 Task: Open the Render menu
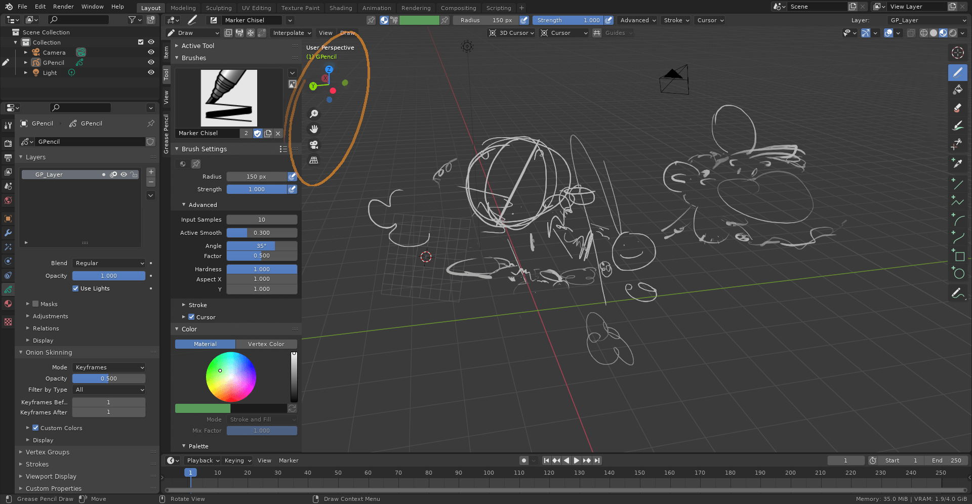63,7
